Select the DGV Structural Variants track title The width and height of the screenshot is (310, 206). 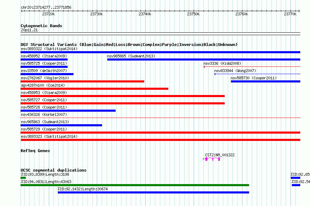click(129, 45)
